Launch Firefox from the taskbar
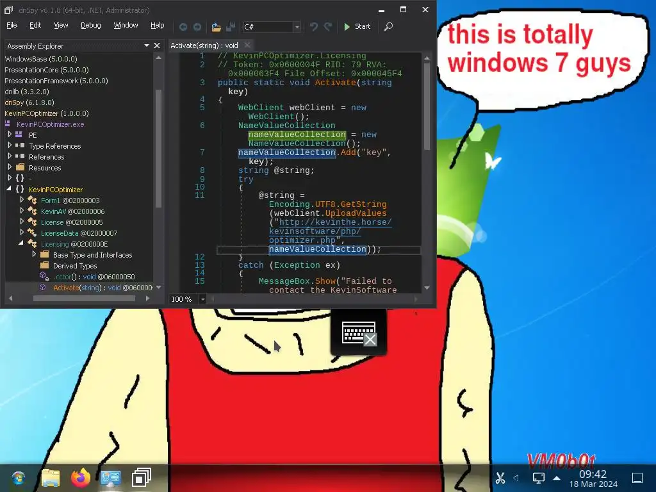 pyautogui.click(x=80, y=477)
